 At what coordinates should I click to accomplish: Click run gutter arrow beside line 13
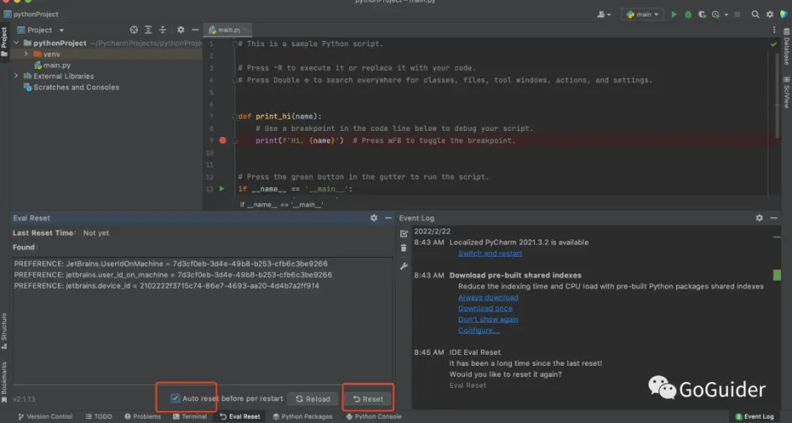(x=222, y=189)
